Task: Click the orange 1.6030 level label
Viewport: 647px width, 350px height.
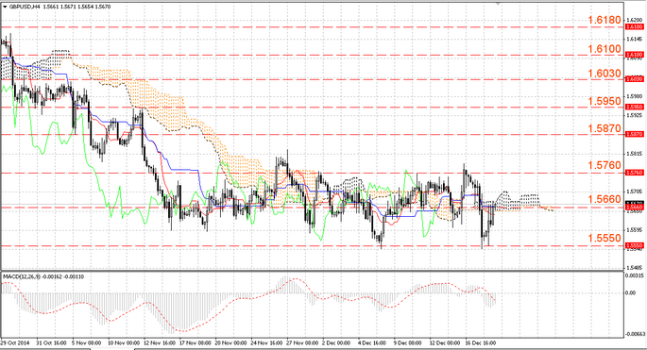Action: click(x=604, y=74)
